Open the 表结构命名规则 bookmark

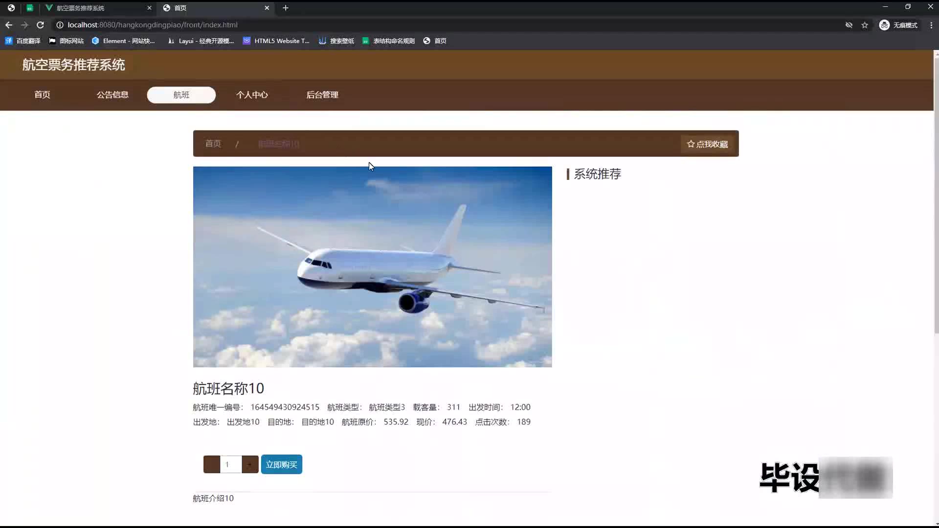389,41
